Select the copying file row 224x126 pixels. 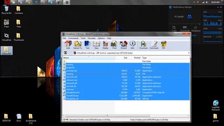click(x=126, y=74)
